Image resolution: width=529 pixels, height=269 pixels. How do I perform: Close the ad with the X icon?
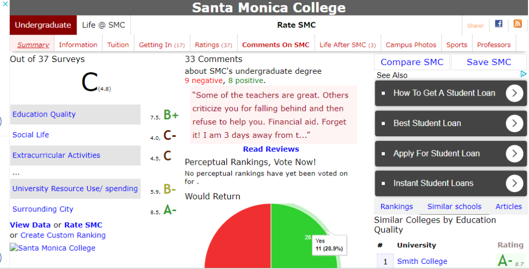5,4
